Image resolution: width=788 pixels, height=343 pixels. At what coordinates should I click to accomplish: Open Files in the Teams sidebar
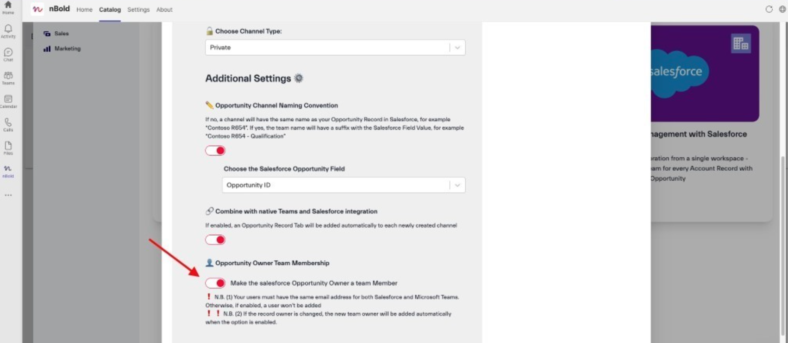click(8, 147)
